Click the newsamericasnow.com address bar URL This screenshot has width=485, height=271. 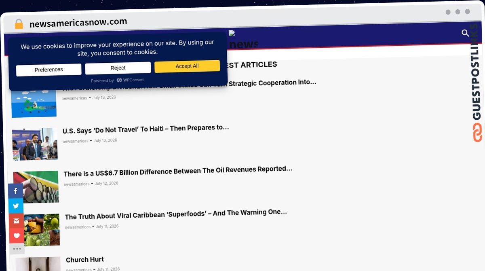click(78, 23)
